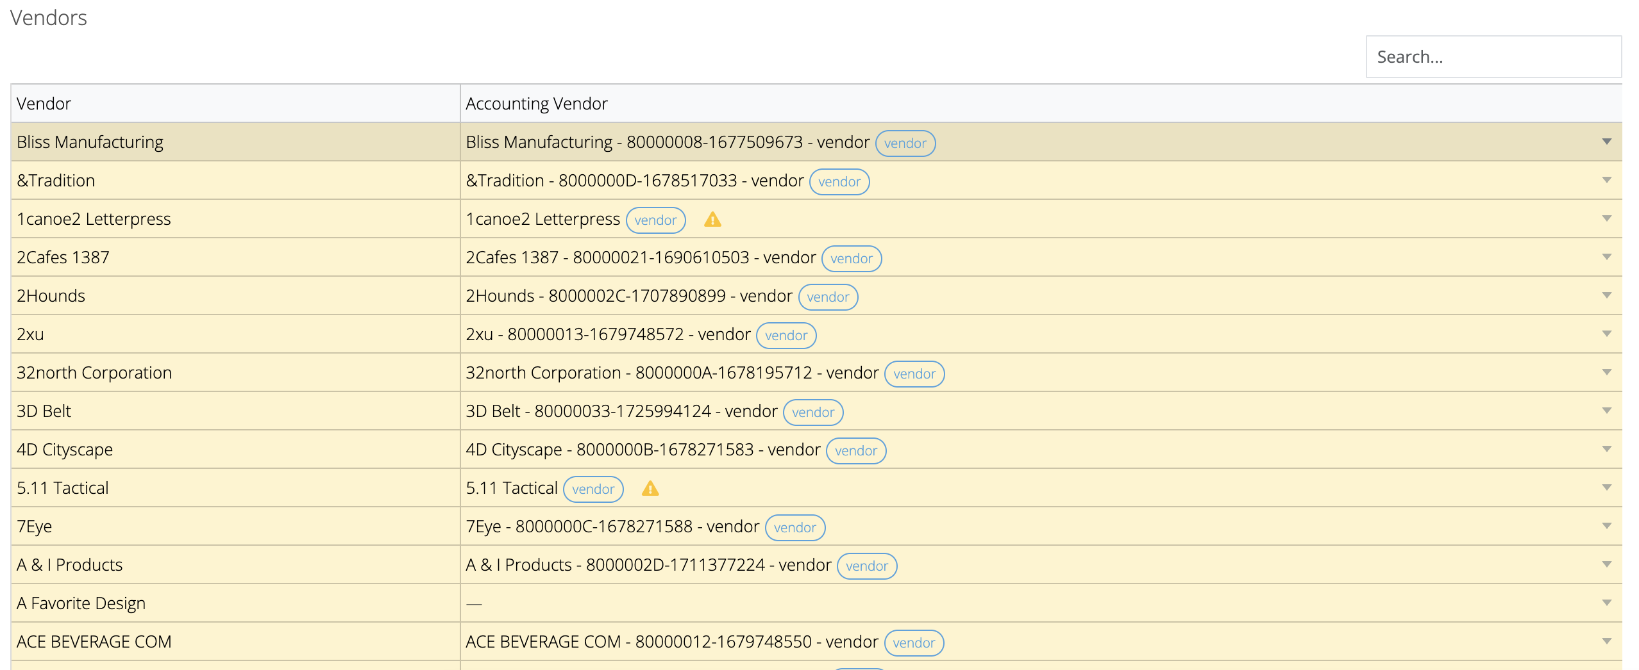Click vendor badge for Bliss Manufacturing
Screen dimensions: 1639x670
[x=905, y=143]
